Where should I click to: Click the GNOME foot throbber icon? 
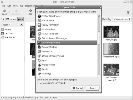[128, 13]
